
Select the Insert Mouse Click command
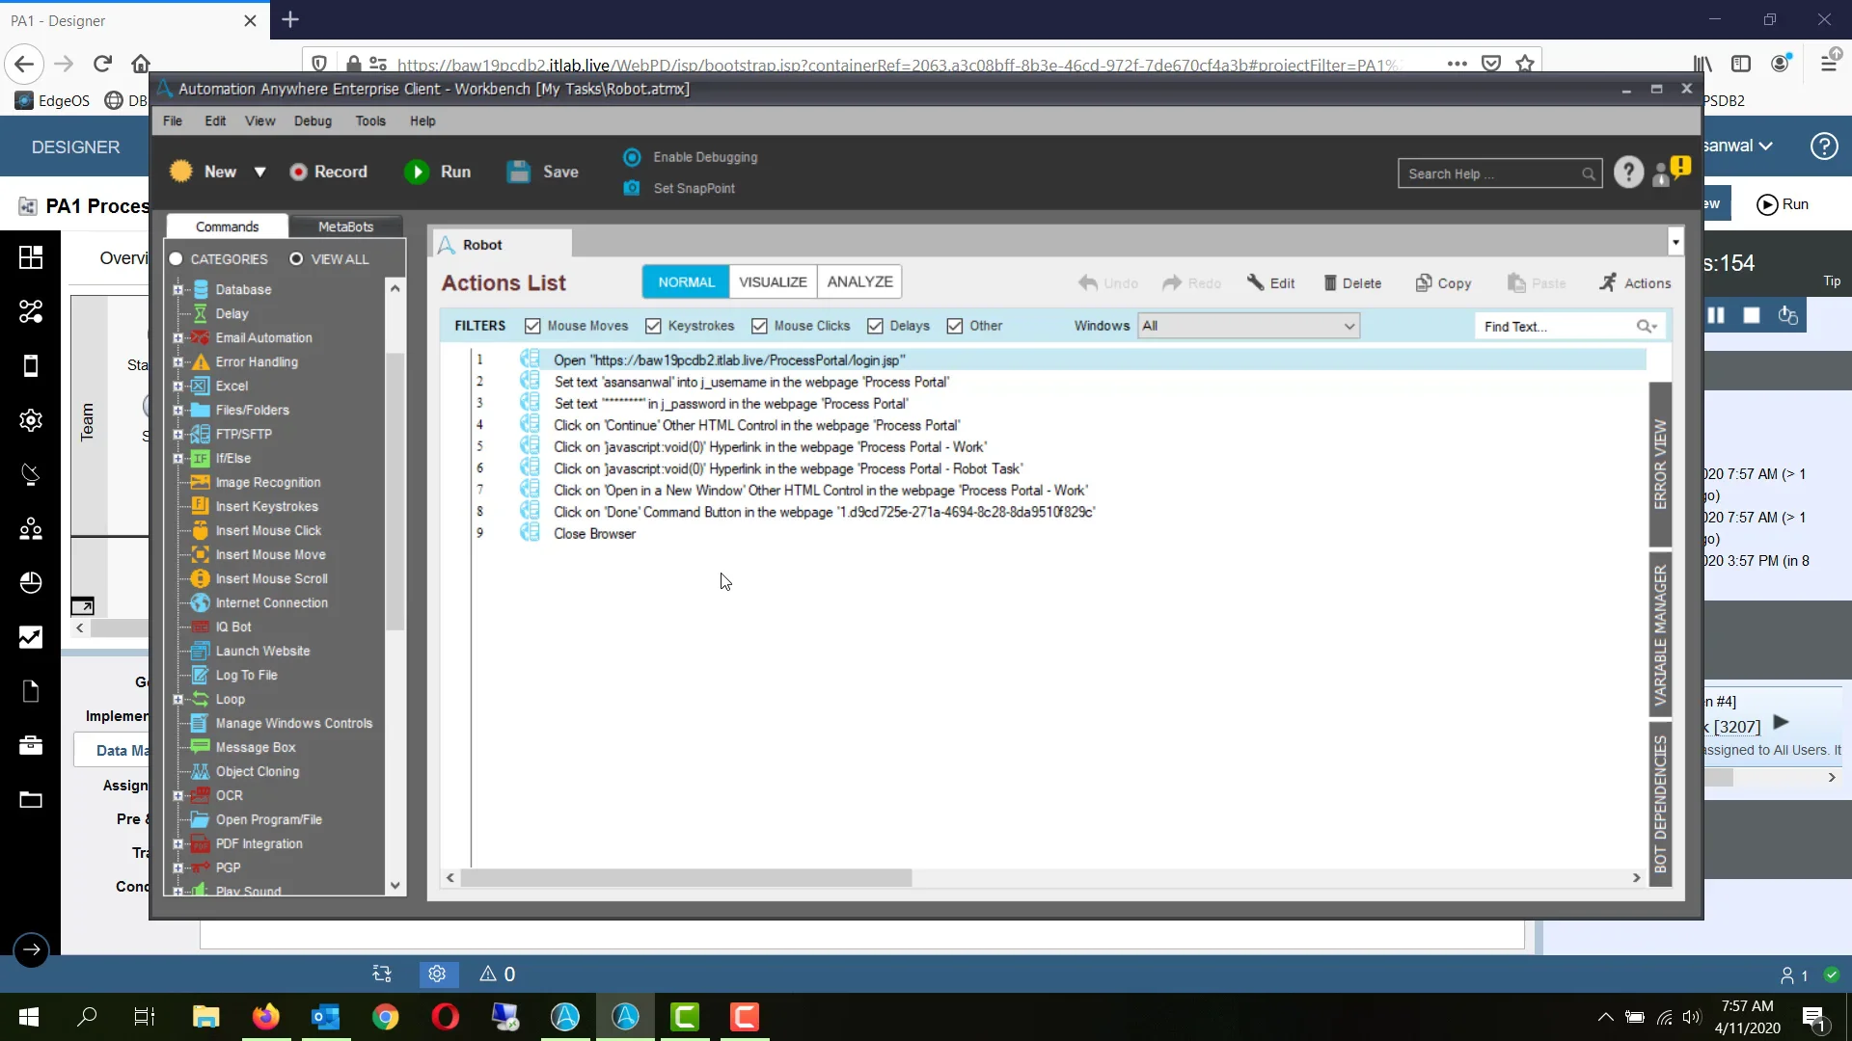tap(268, 530)
